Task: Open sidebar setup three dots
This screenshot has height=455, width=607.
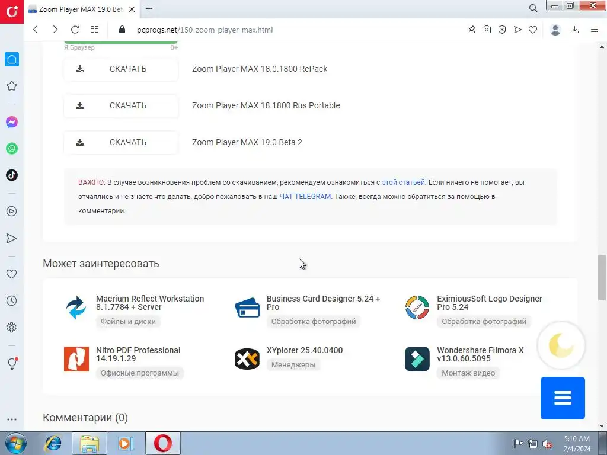Action: click(x=12, y=419)
